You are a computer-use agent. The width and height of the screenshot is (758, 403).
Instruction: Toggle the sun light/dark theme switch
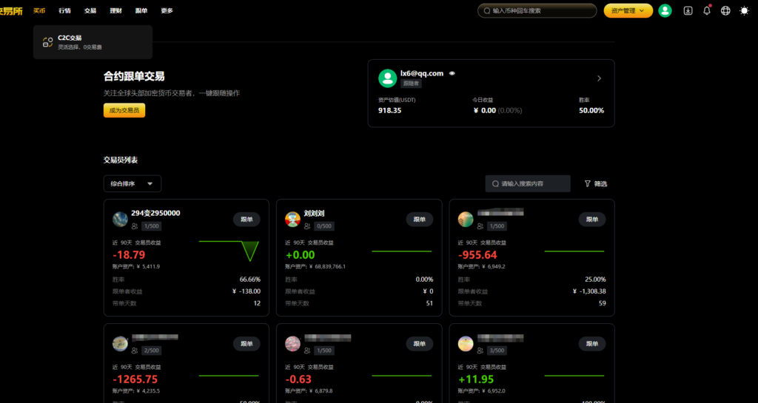pyautogui.click(x=744, y=10)
